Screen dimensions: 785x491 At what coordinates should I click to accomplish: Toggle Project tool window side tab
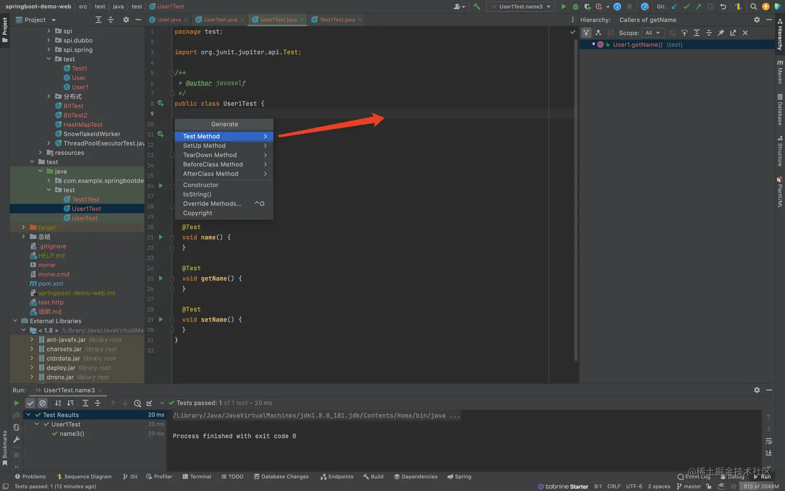5,30
